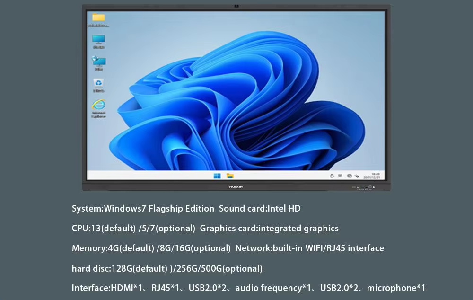Open the yellow folder on the desktop
The width and height of the screenshot is (473, 300).
[x=98, y=18]
